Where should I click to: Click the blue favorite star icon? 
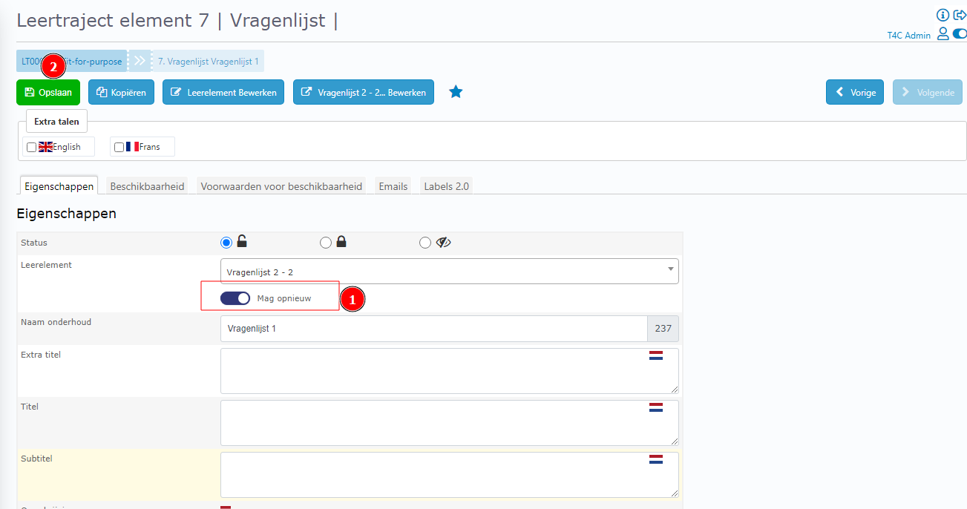coord(456,92)
